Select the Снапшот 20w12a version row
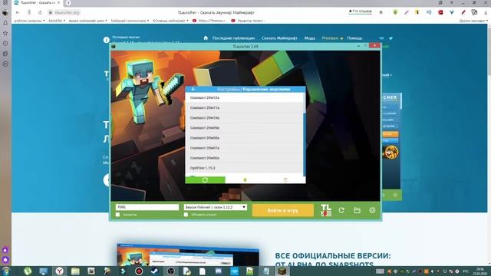The width and height of the screenshot is (491, 276). (x=244, y=97)
